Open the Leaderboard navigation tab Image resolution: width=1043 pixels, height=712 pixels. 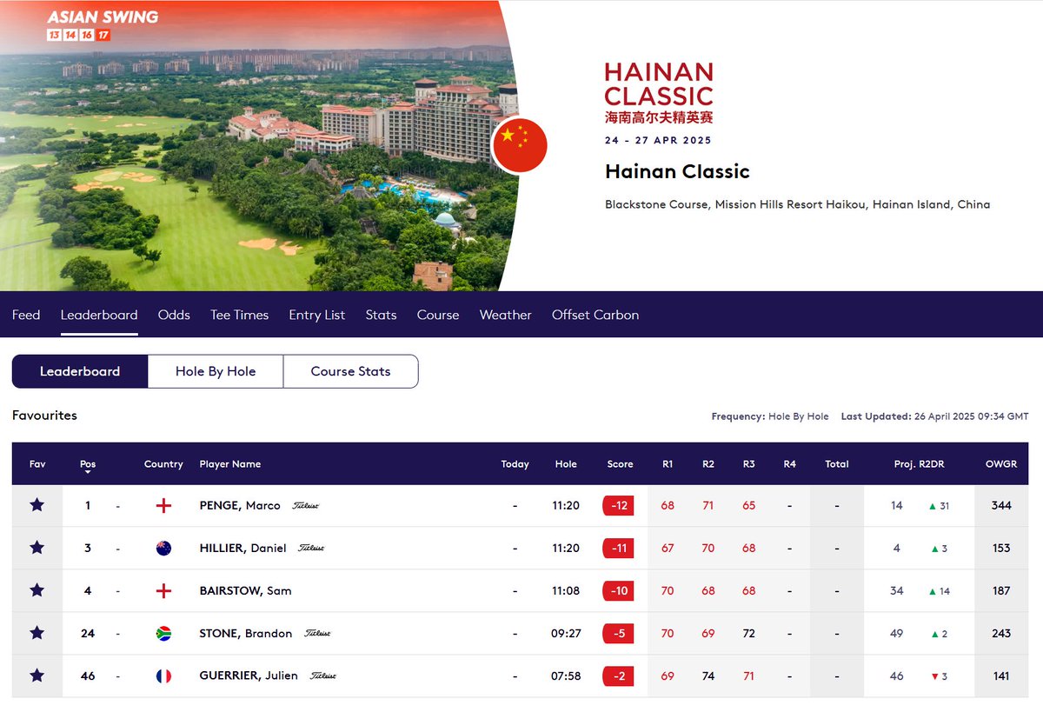click(x=99, y=315)
